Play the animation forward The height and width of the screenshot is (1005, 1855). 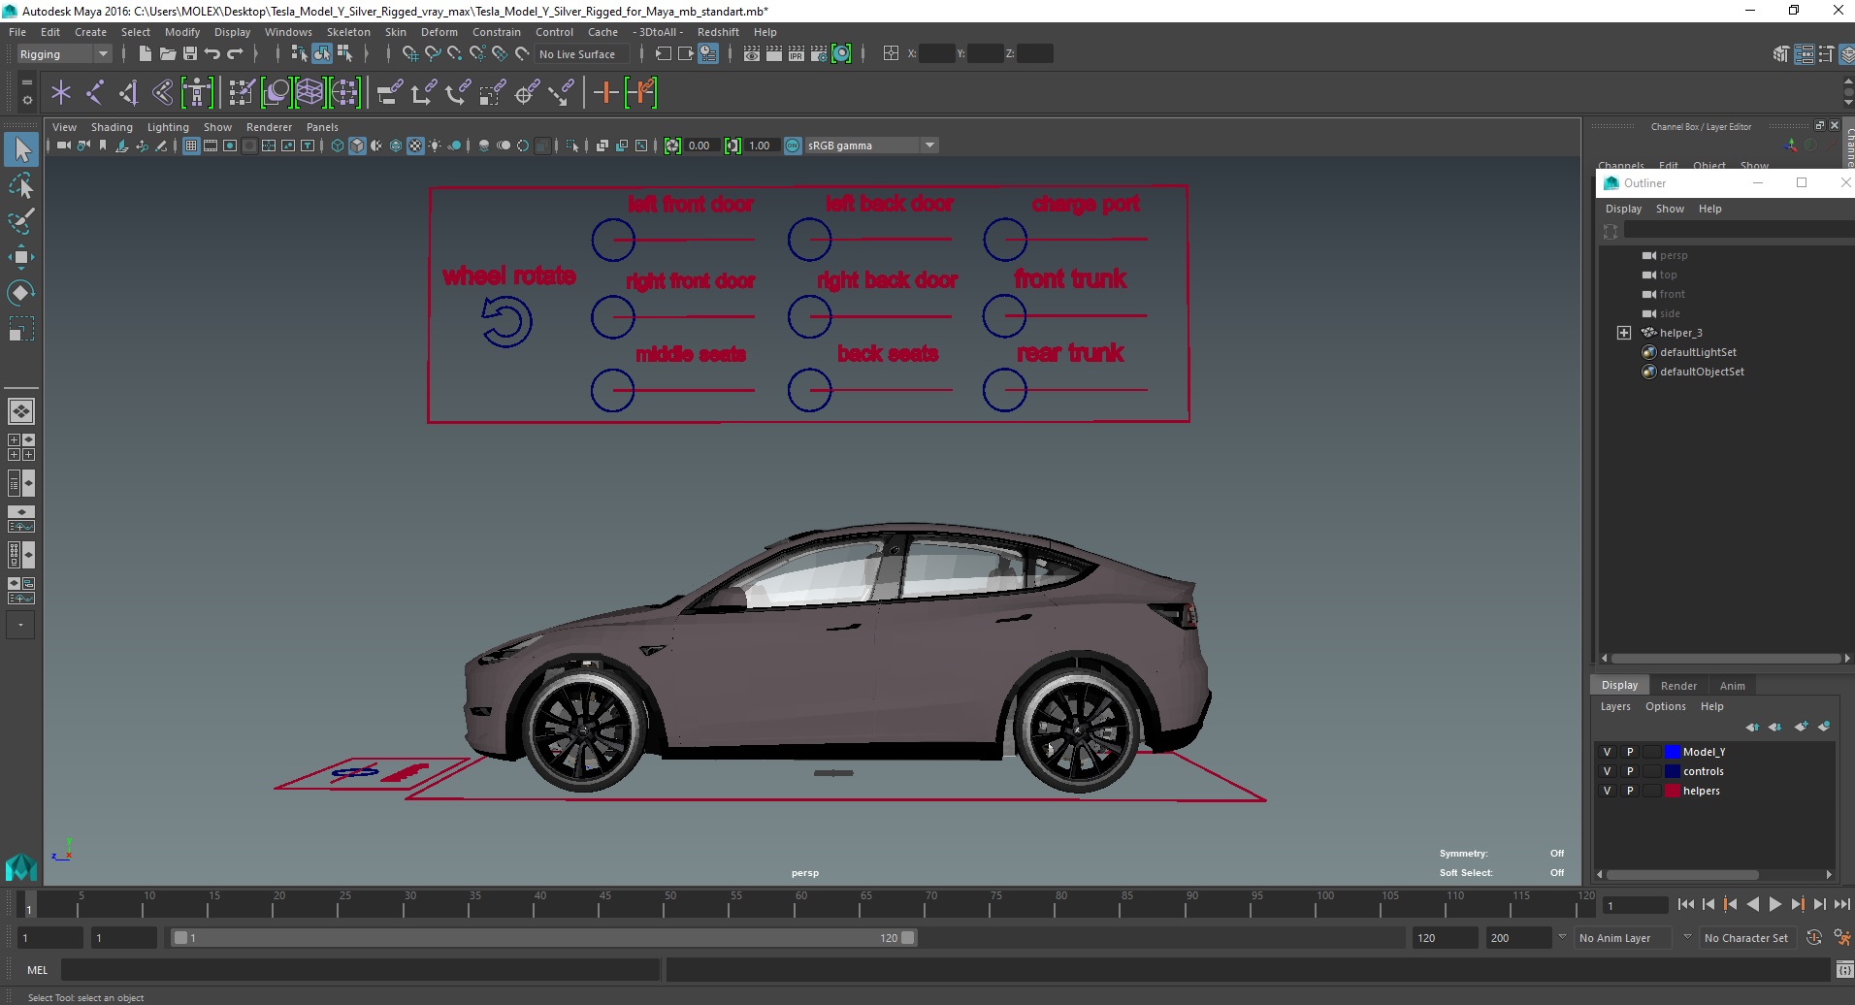point(1774,904)
